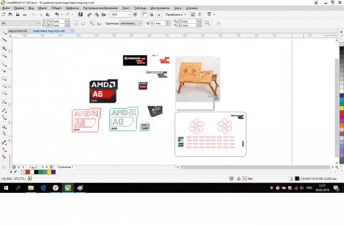Open the zoom level dropdown
Screen dimensions: 344x226
[x=129, y=14]
